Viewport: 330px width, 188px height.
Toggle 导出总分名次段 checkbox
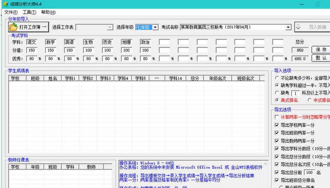point(277,164)
